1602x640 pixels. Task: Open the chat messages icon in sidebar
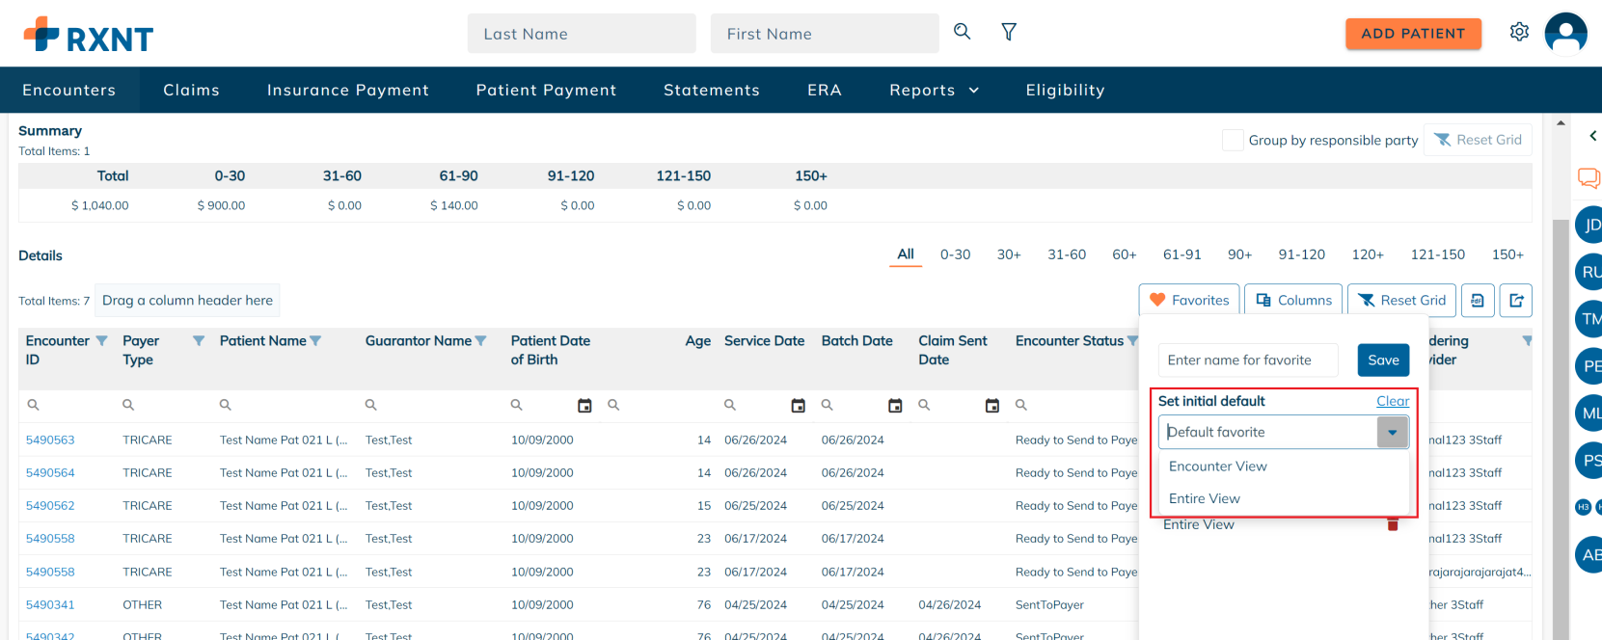tap(1588, 178)
